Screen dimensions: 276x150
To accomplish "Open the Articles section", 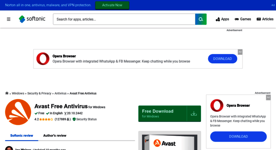I will click(265, 19).
